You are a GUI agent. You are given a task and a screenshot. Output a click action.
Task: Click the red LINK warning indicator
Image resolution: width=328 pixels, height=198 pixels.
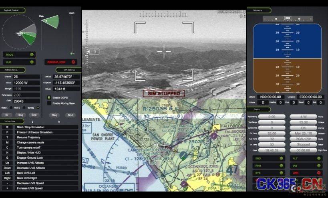(319, 173)
